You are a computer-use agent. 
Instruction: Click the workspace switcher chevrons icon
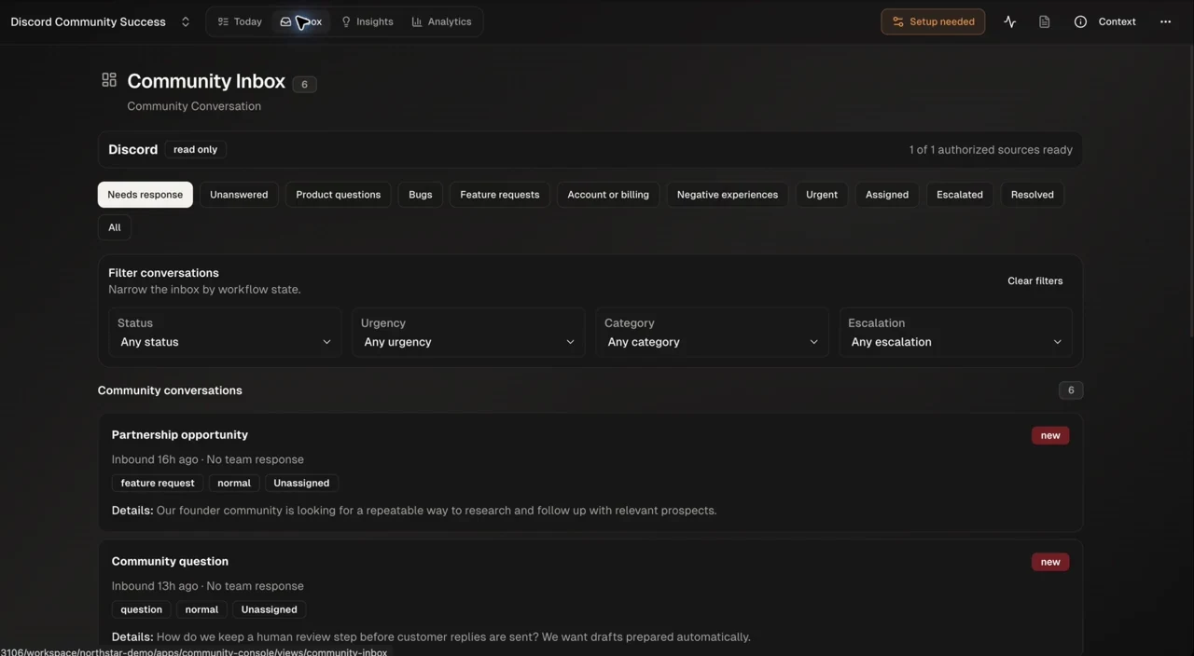[x=186, y=21]
